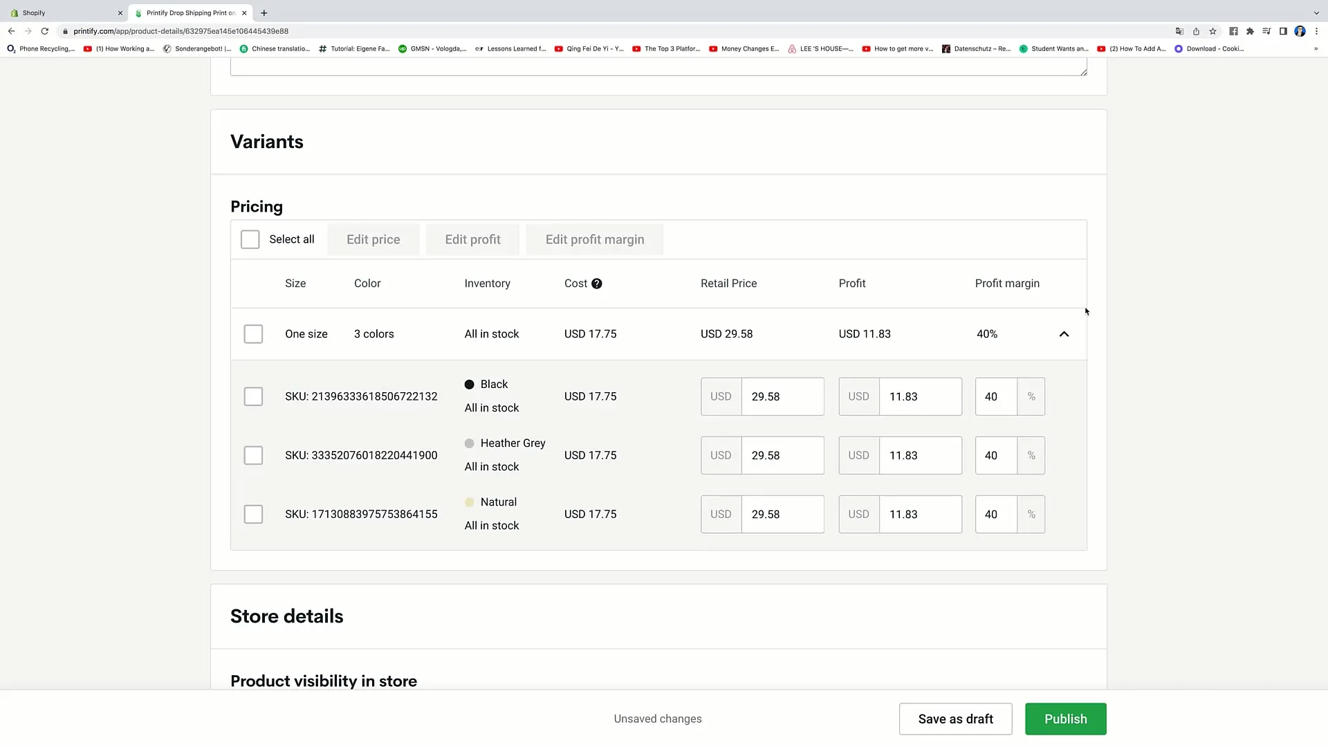Switch to the Printify Drop Shipping tab
The width and height of the screenshot is (1328, 747).
[190, 12]
